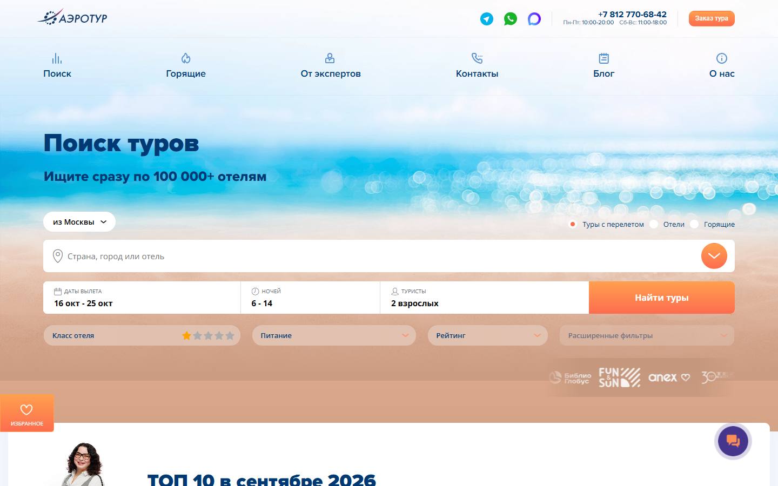Open the Telegram messenger icon
This screenshot has width=778, height=486.
pos(487,19)
